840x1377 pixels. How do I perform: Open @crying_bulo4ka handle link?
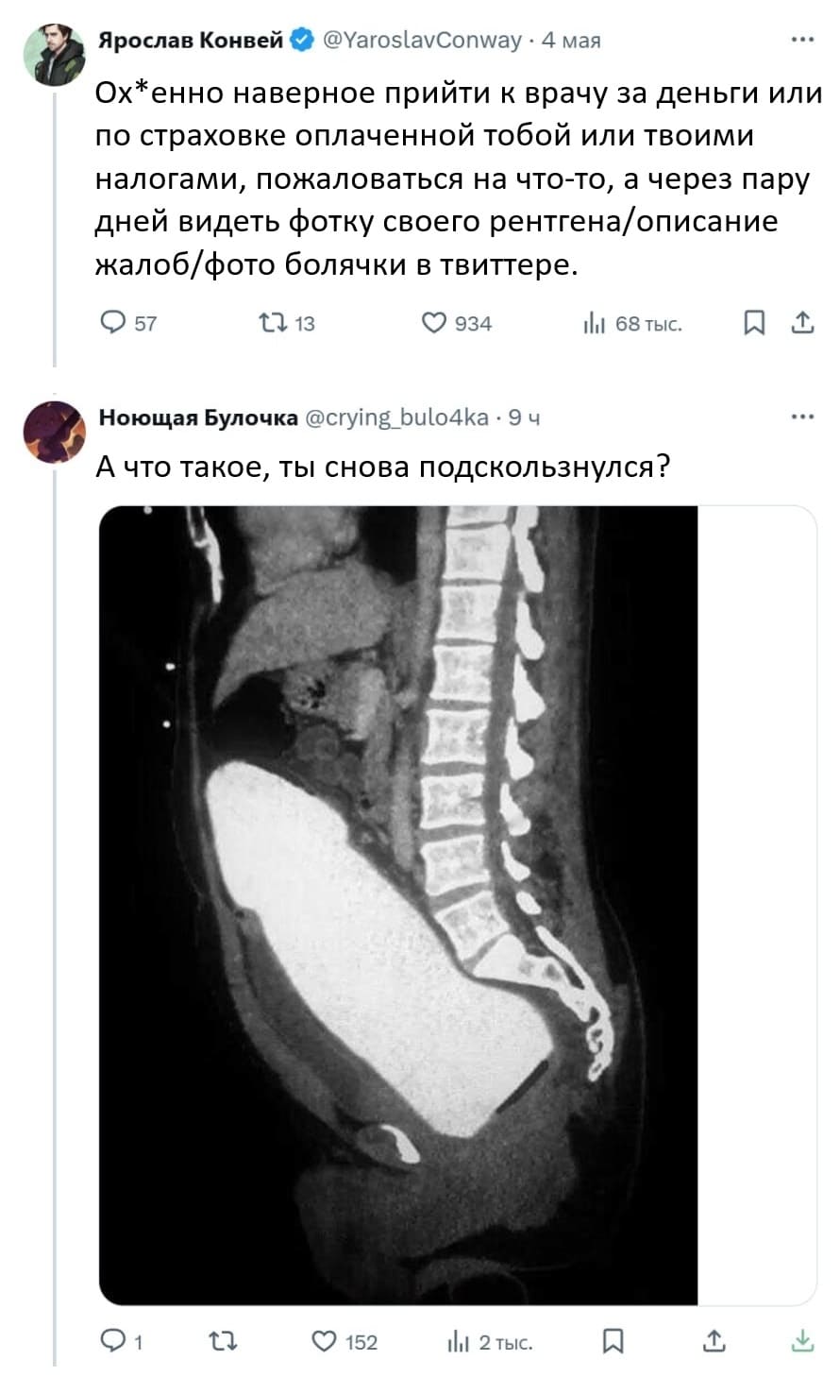coord(398,416)
